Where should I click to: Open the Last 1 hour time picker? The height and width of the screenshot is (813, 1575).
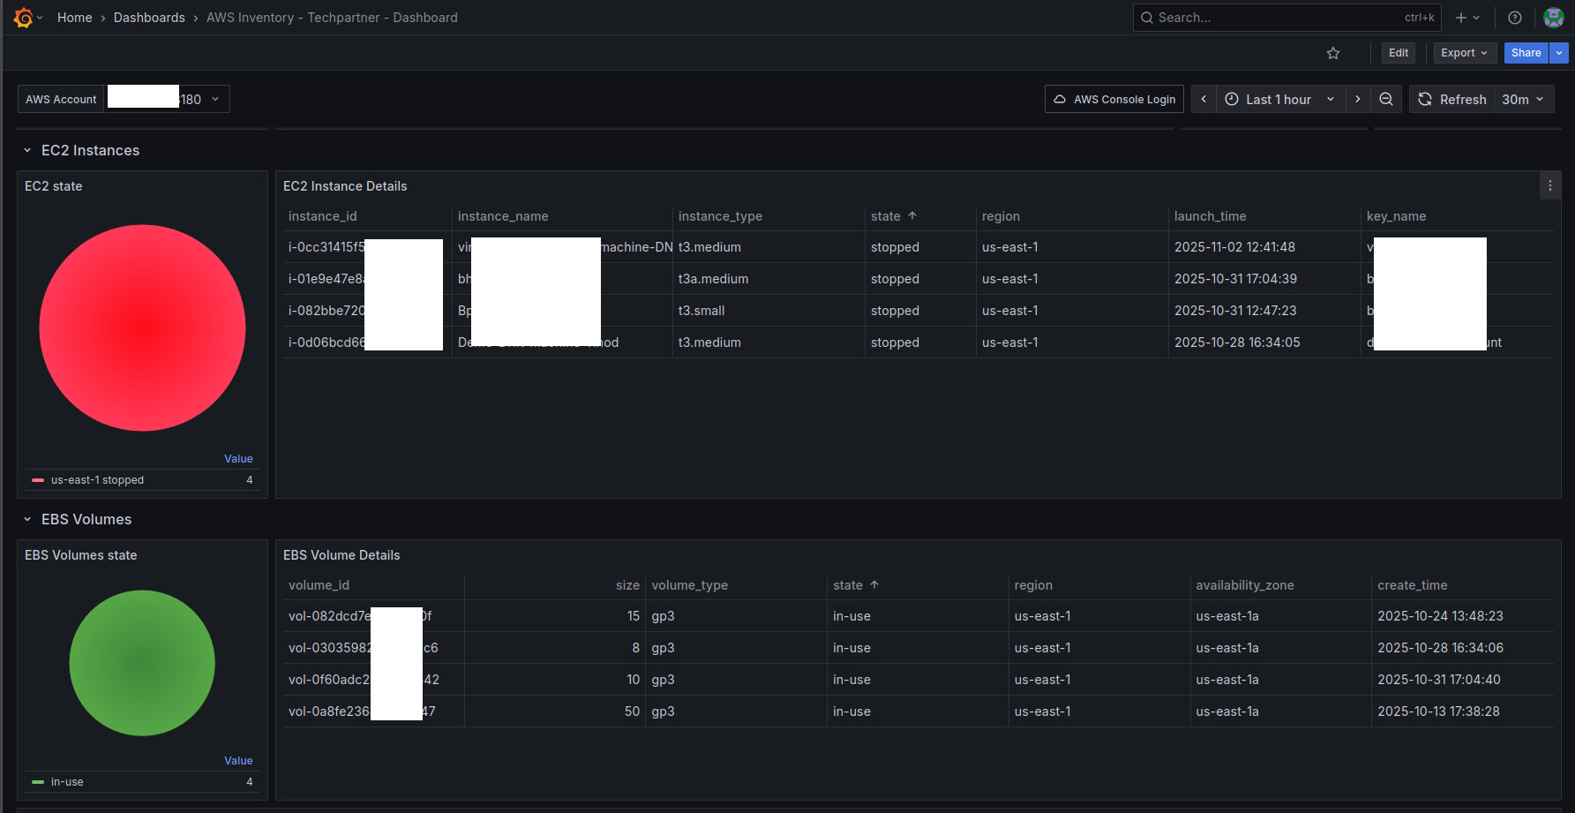pos(1280,99)
